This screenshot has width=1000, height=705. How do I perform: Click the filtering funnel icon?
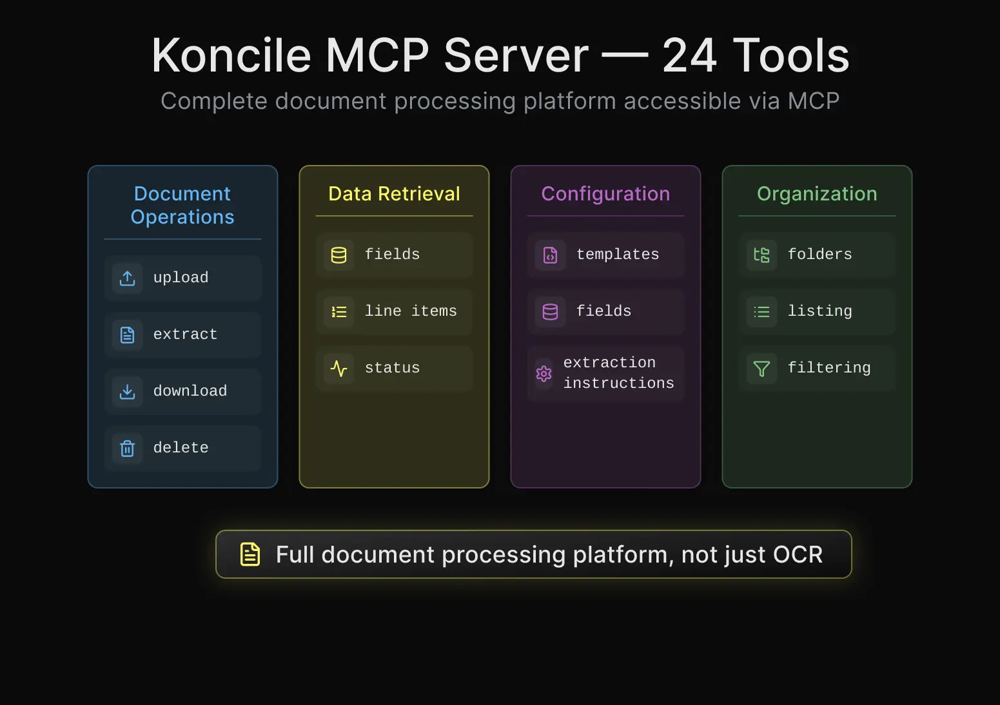click(x=762, y=369)
